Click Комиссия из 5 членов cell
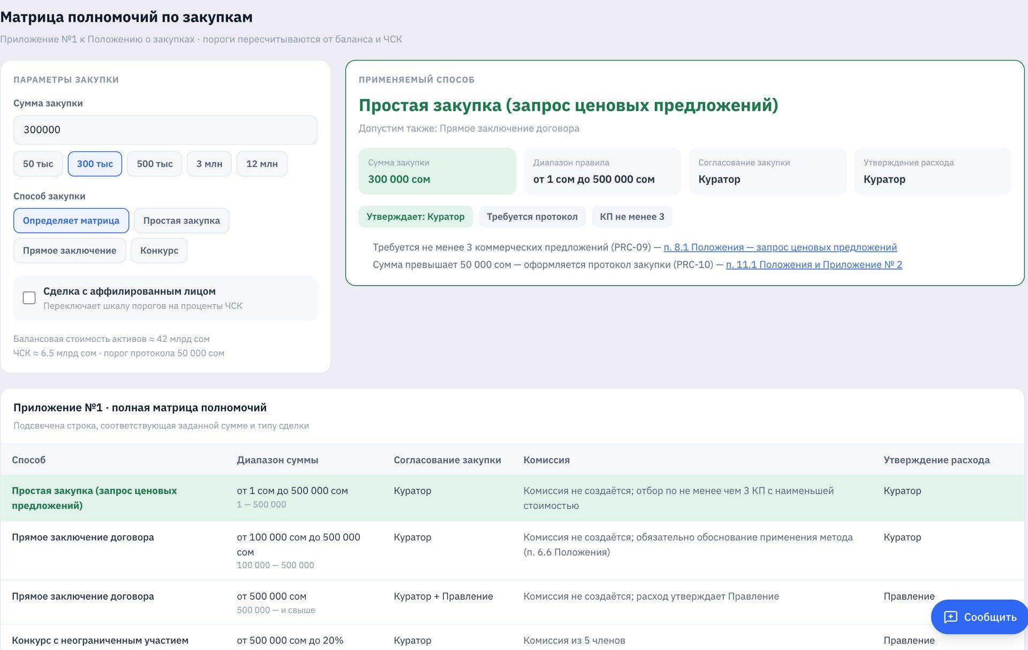 click(x=574, y=640)
